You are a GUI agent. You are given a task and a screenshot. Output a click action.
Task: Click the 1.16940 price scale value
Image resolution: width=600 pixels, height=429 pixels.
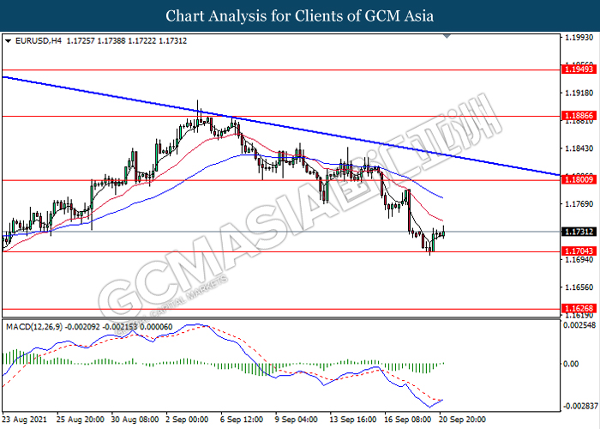tap(579, 260)
